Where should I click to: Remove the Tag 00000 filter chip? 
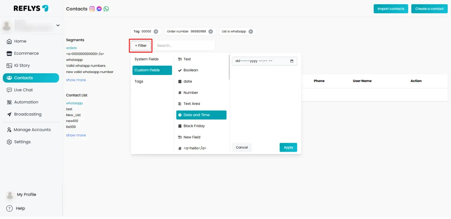click(156, 31)
